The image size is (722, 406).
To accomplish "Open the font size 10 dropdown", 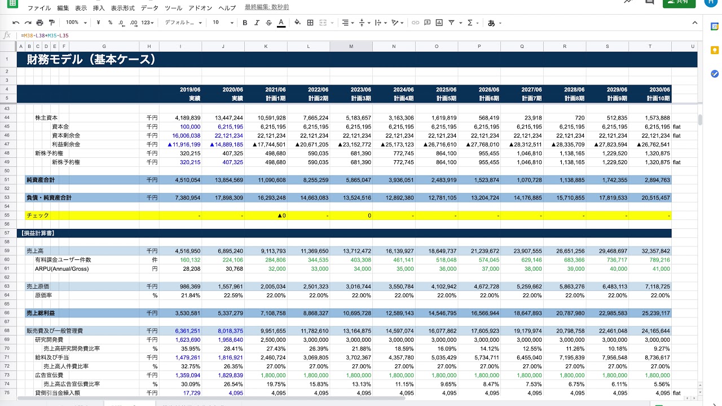I will point(223,23).
